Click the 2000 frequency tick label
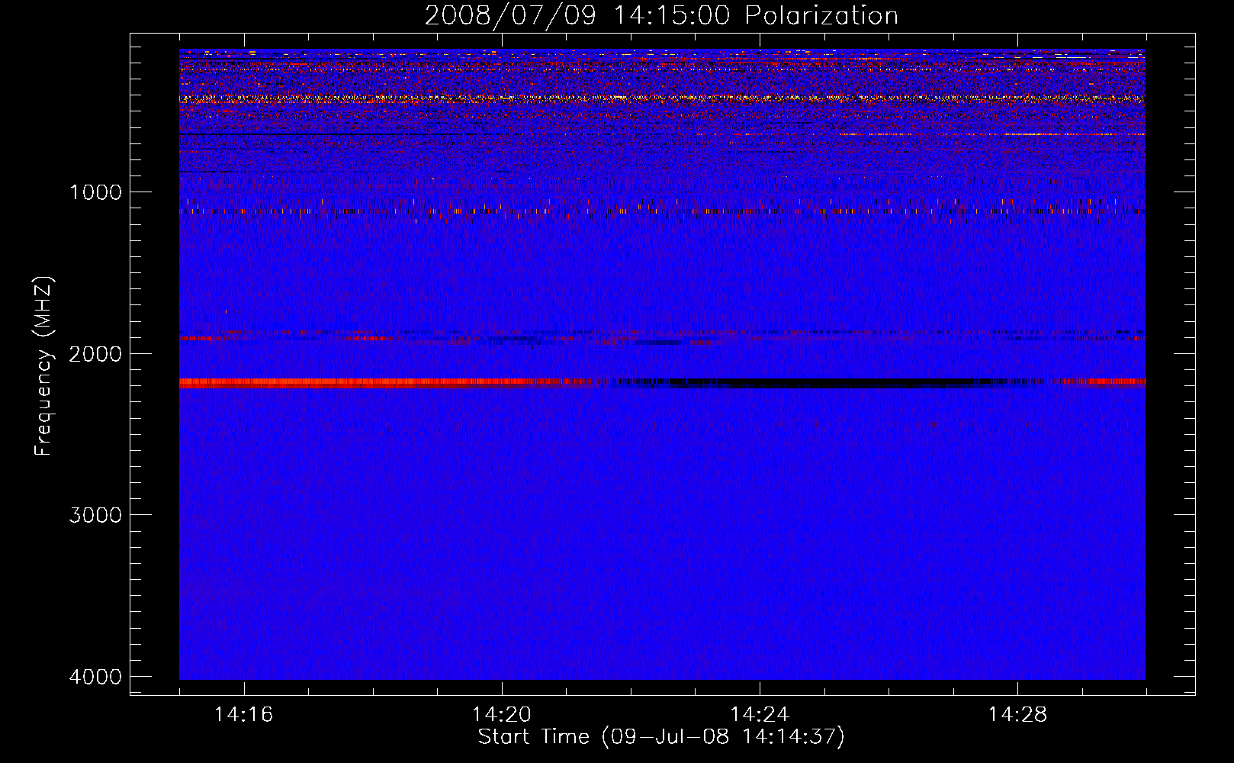Screen dimensions: 1234x763 point(95,353)
